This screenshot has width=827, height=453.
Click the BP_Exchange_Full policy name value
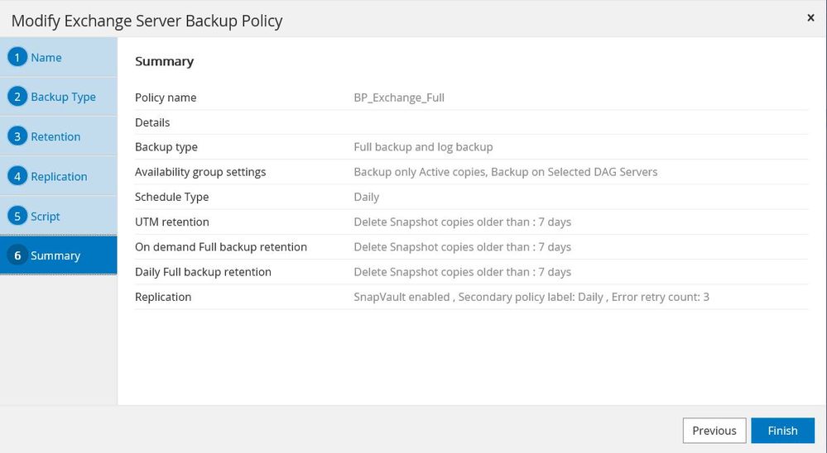[x=399, y=98]
